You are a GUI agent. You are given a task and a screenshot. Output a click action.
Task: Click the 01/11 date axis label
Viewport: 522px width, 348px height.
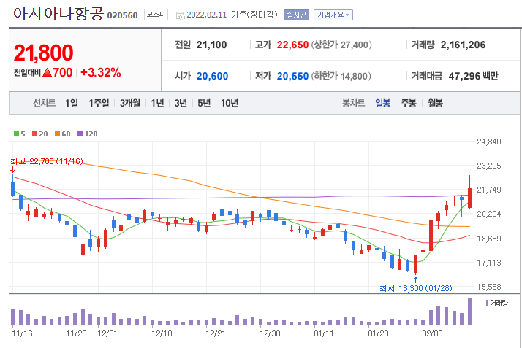click(324, 333)
